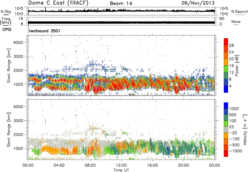Click the 'Power [dB]' colorbar label
This screenshot has height=172, width=248.
pyautogui.click(x=237, y=66)
